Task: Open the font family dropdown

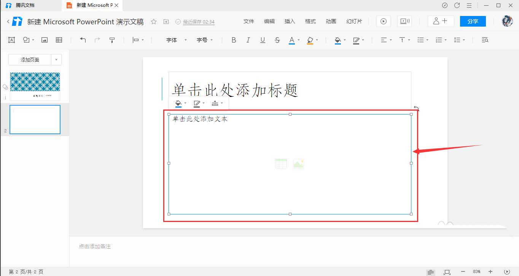Action: 177,40
